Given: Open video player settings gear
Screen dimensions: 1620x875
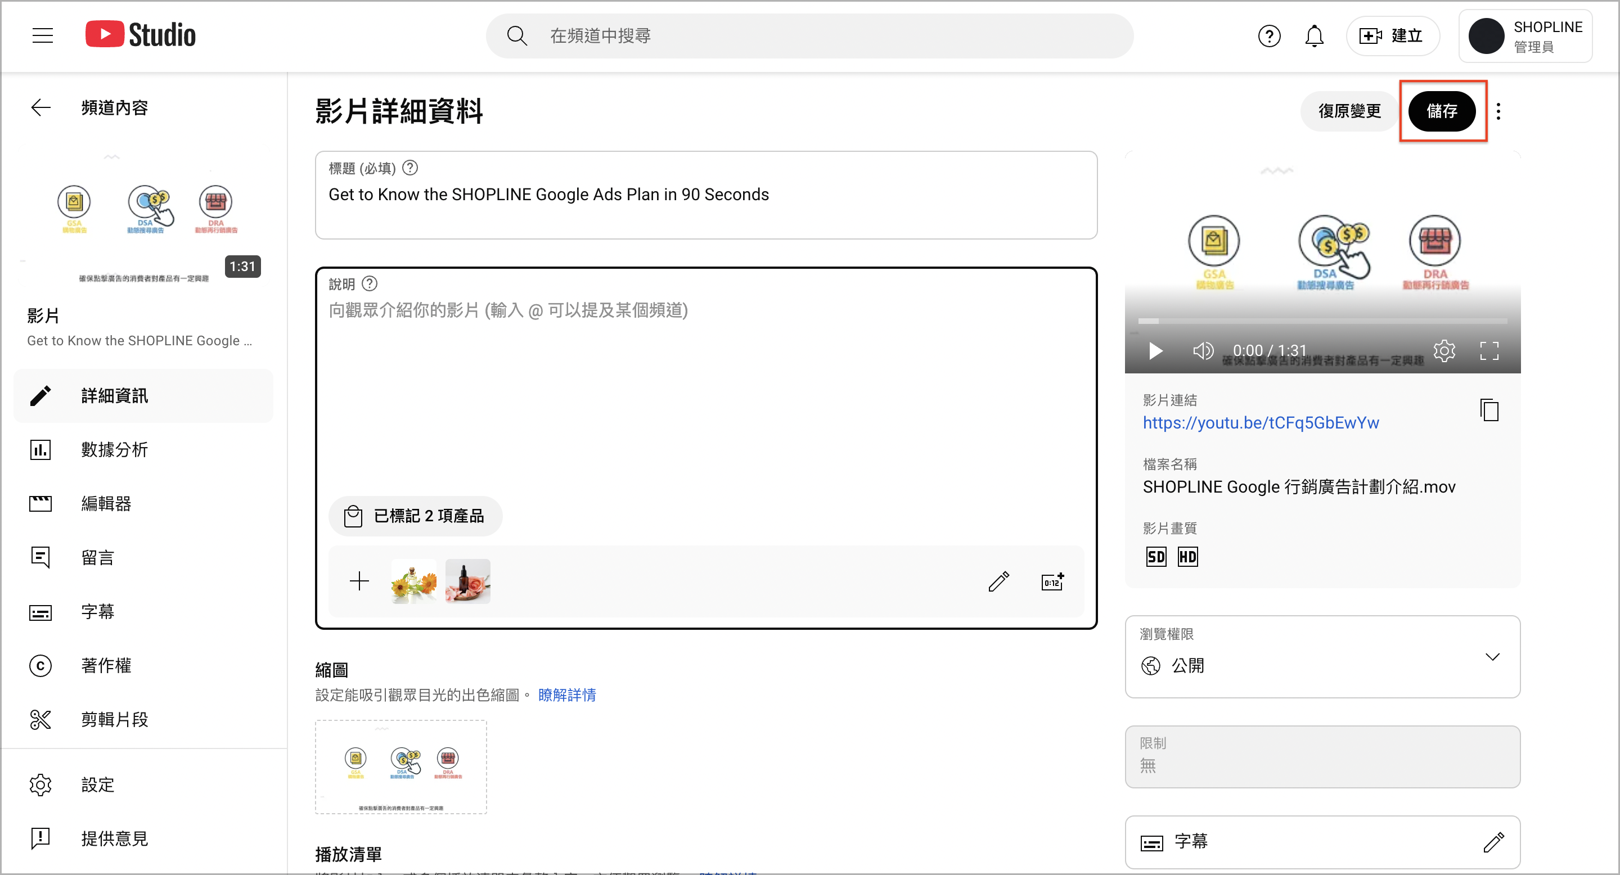Looking at the screenshot, I should coord(1444,351).
